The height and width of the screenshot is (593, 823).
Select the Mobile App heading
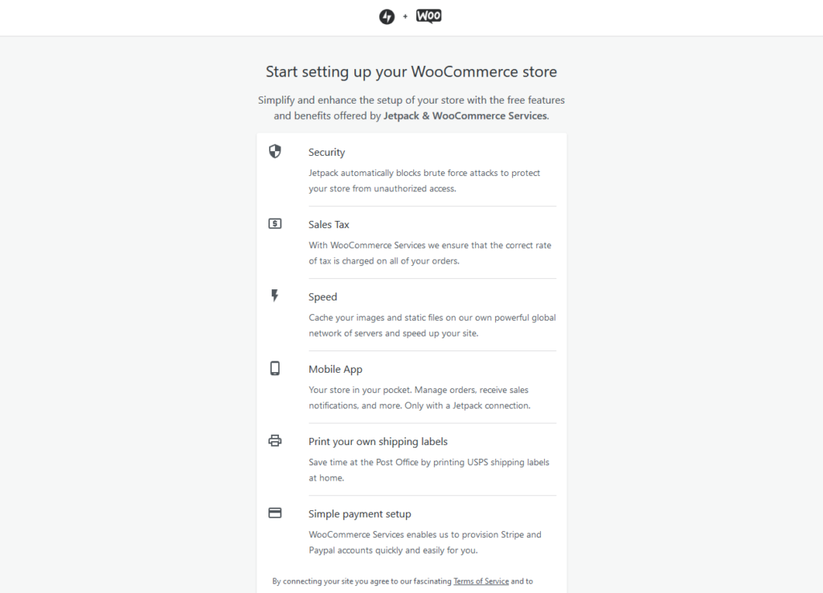click(335, 370)
